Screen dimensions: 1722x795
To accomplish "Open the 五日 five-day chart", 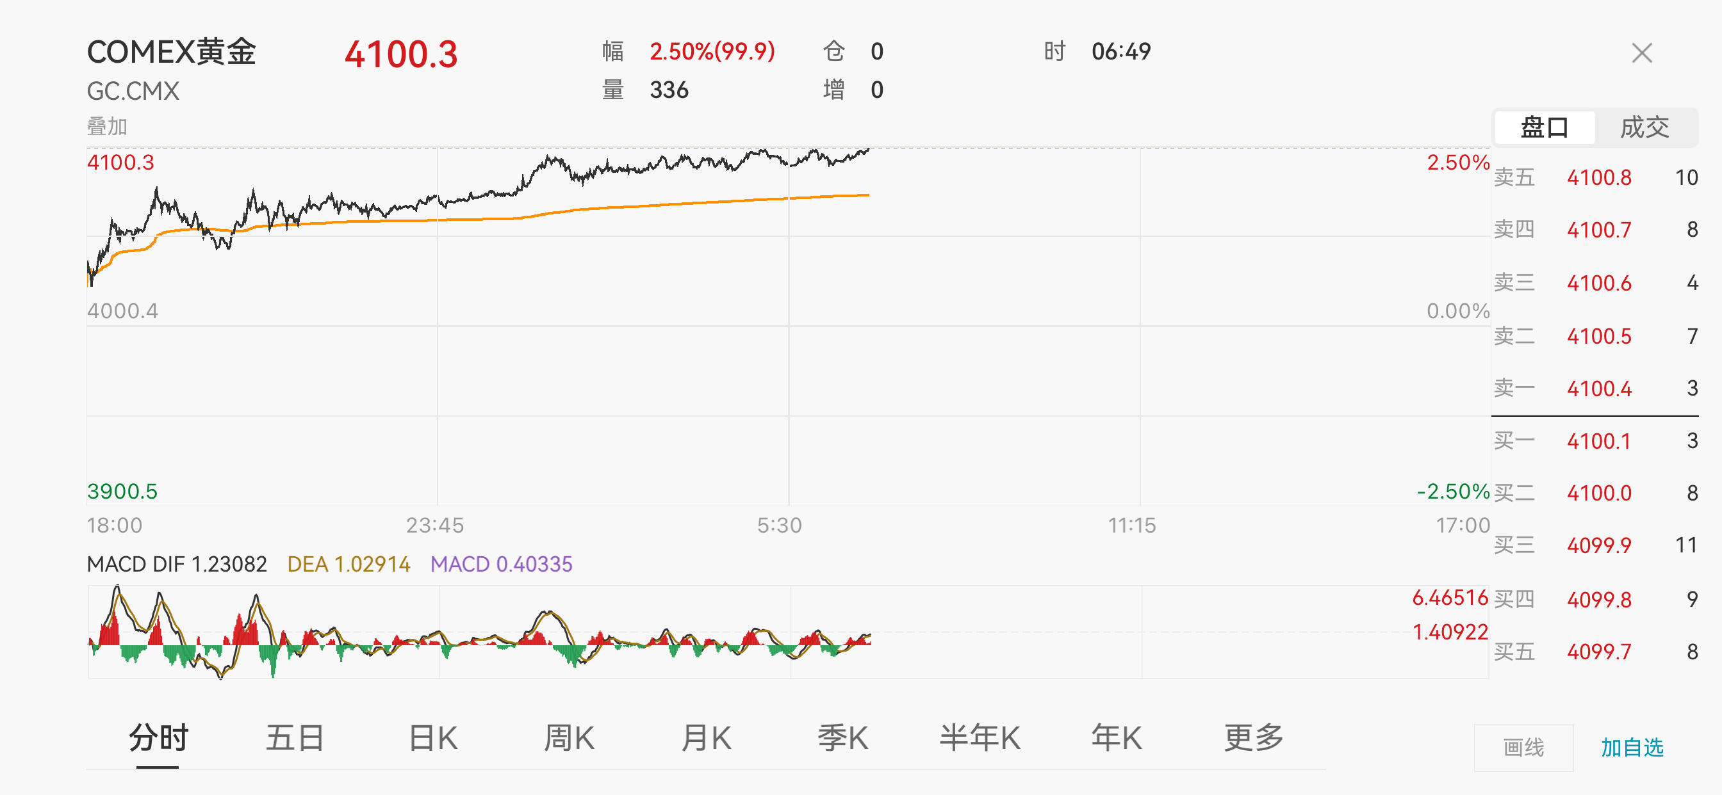I will (295, 738).
